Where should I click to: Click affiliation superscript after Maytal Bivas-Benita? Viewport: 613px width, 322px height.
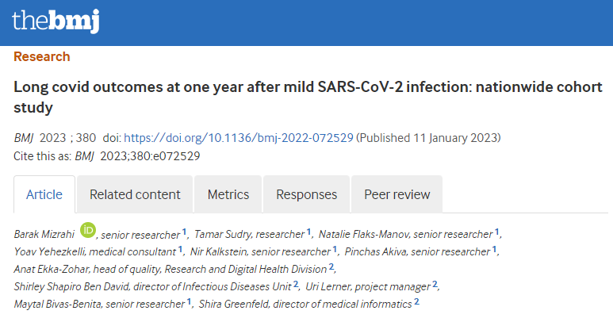point(190,302)
